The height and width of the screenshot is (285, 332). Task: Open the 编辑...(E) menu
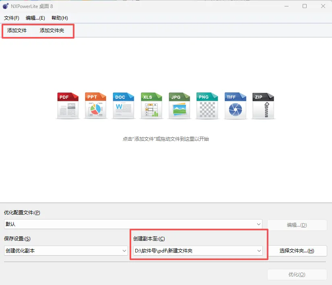35,18
